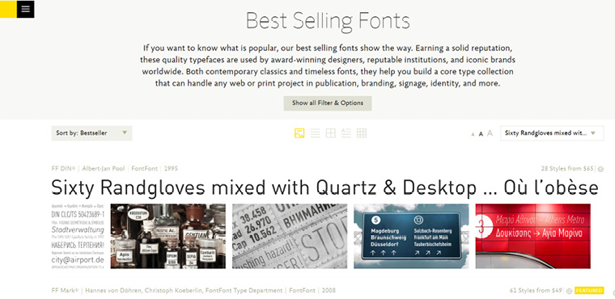Switch to four-tile grid view icon

pos(331,133)
